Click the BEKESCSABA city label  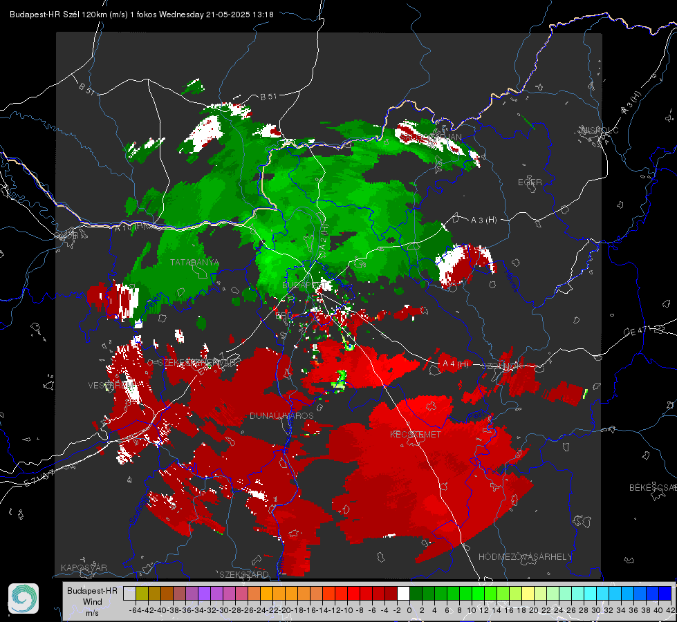click(x=653, y=487)
